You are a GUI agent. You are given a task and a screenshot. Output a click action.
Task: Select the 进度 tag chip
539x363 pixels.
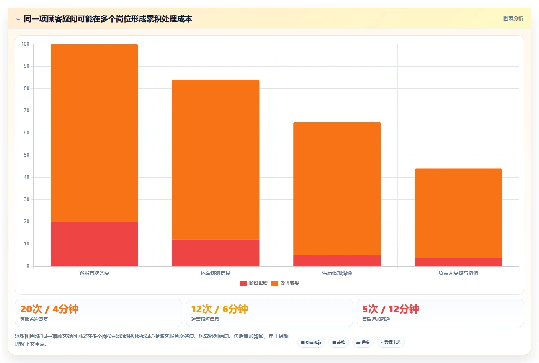coord(363,342)
